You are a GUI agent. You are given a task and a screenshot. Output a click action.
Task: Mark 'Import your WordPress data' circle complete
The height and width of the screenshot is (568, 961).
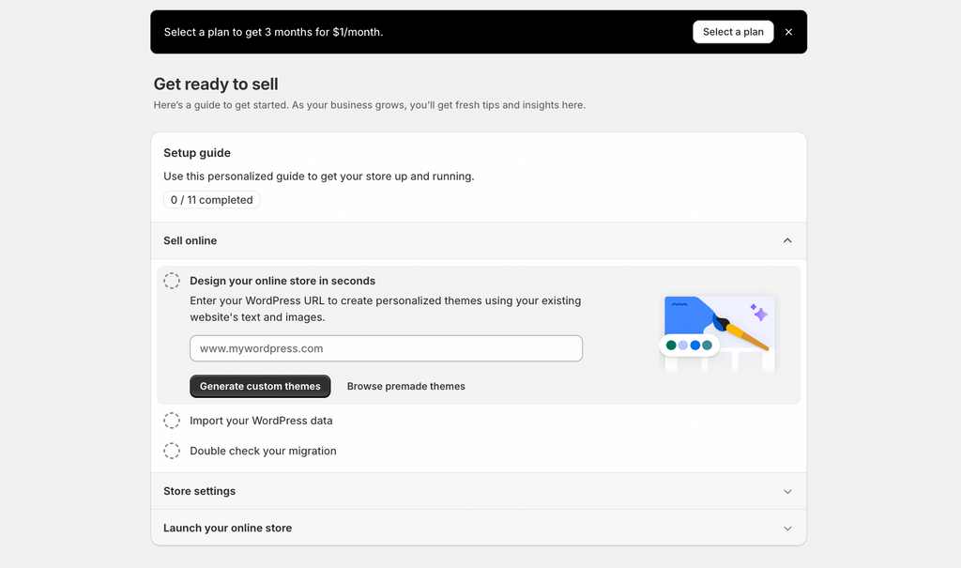point(172,421)
